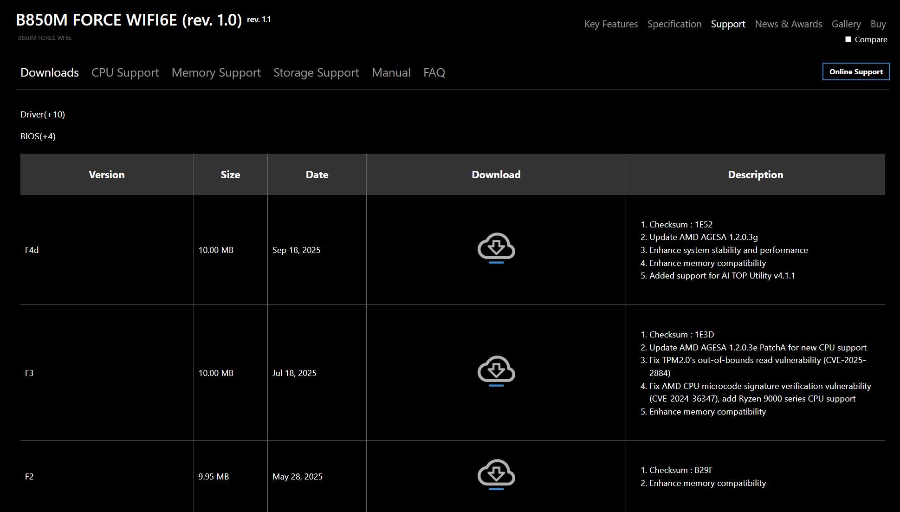The height and width of the screenshot is (512, 900).
Task: Open the FAQ tab
Action: point(434,72)
